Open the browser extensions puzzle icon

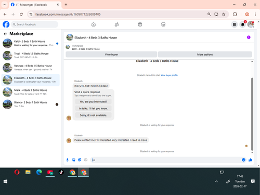[235, 14]
